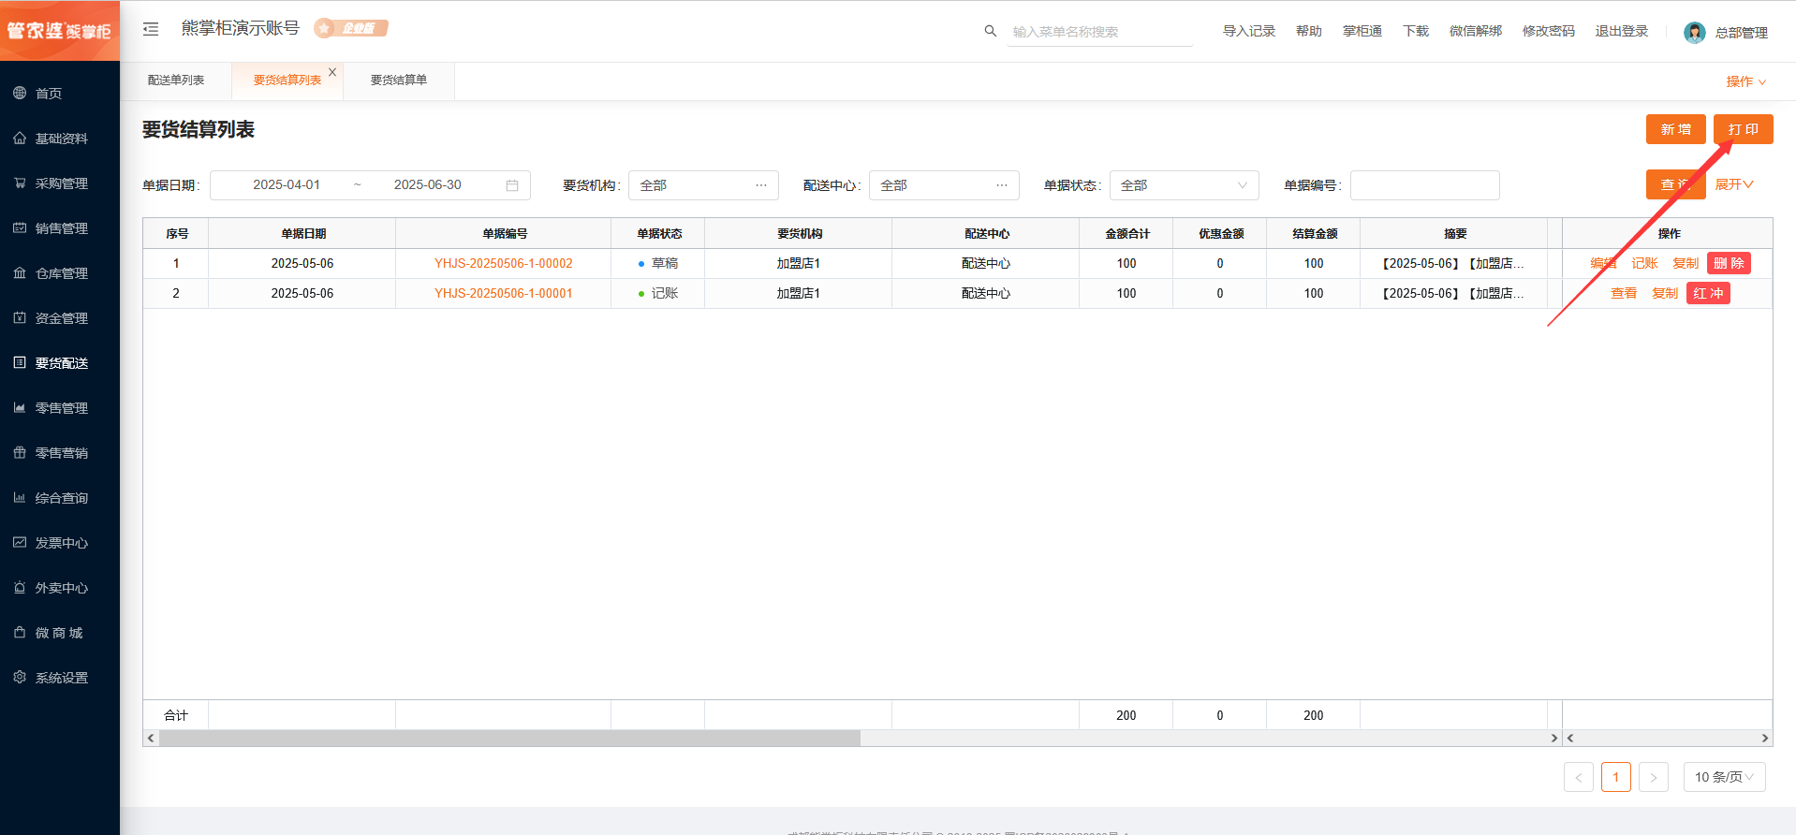Viewport: 1796px width, 835px height.
Task: Open document YHJS-20250506-1-00001
Action: (504, 293)
